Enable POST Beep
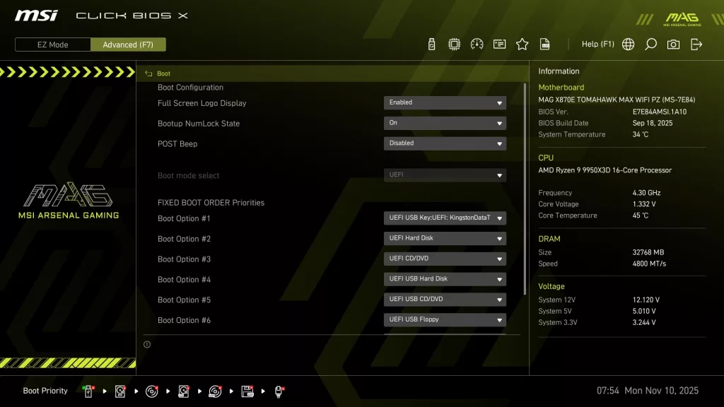The image size is (724, 407). tap(444, 143)
